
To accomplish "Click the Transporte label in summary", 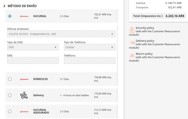I will pos(142,8).
